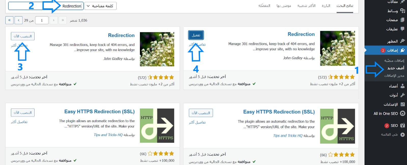Focus the plugin search field containing Redirection
This screenshot has width=407, height=165.
46,6
